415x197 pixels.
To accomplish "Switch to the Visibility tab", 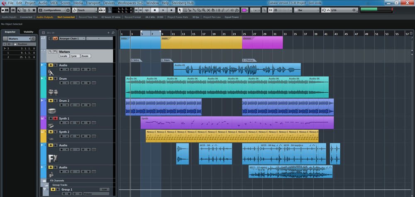I will click(x=29, y=32).
